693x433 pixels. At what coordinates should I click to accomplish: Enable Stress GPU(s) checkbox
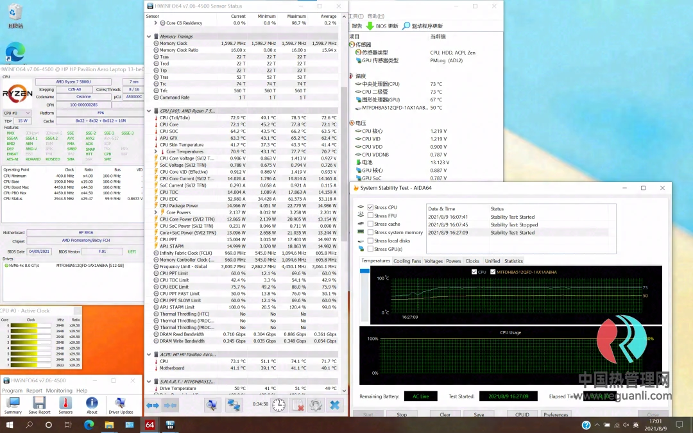[x=370, y=249]
